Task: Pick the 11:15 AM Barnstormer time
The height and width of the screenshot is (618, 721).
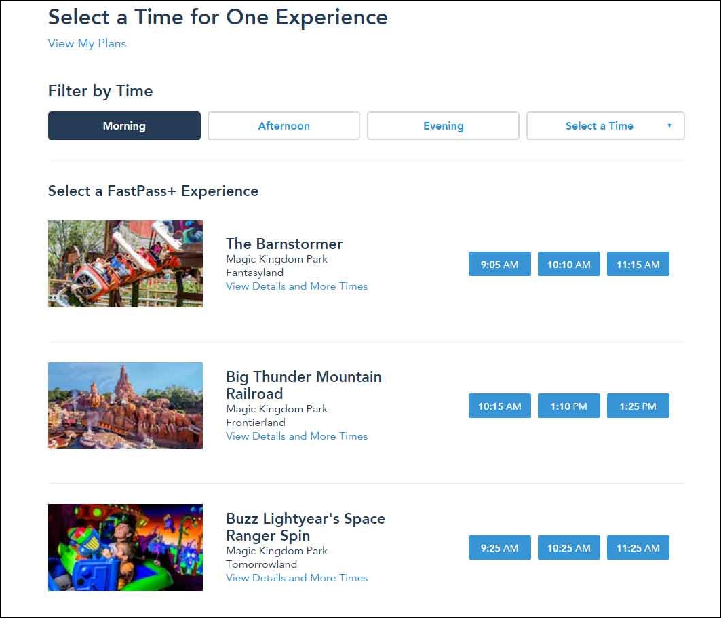Action: 638,264
